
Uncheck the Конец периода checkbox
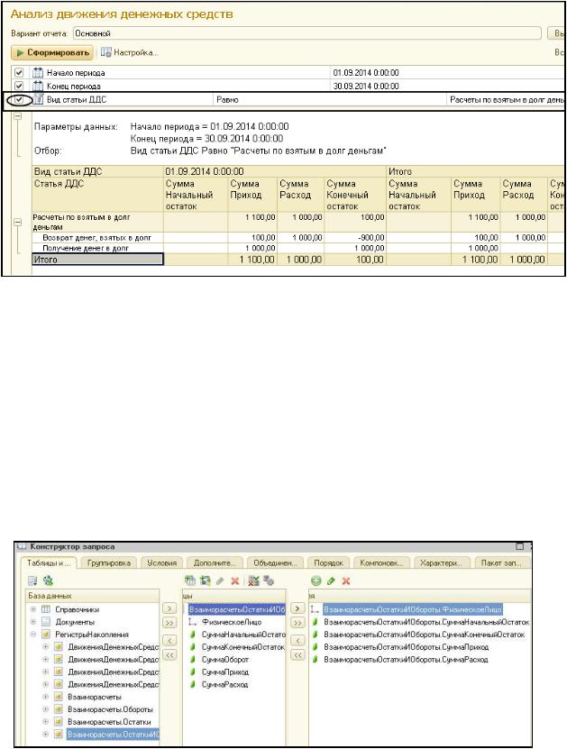pyautogui.click(x=19, y=86)
